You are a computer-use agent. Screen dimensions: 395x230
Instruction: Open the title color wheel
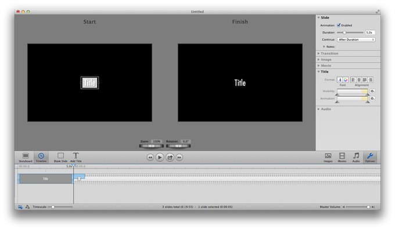coord(346,80)
